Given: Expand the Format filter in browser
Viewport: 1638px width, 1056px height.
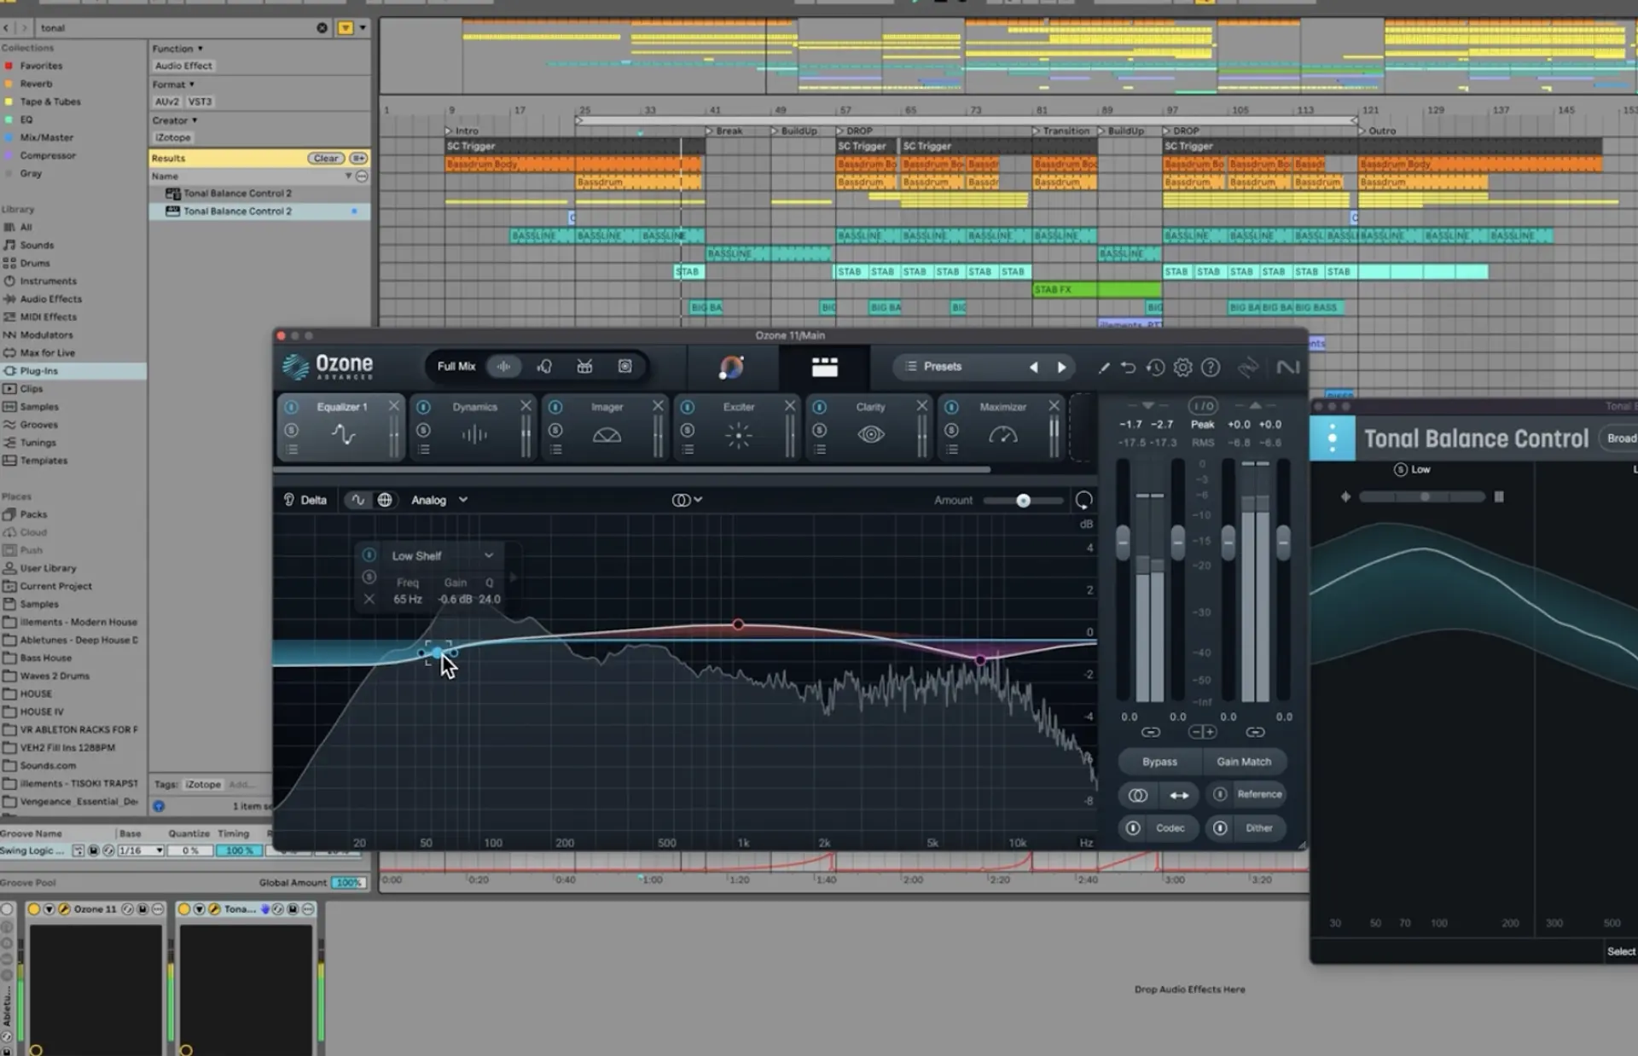Looking at the screenshot, I should coord(173,84).
